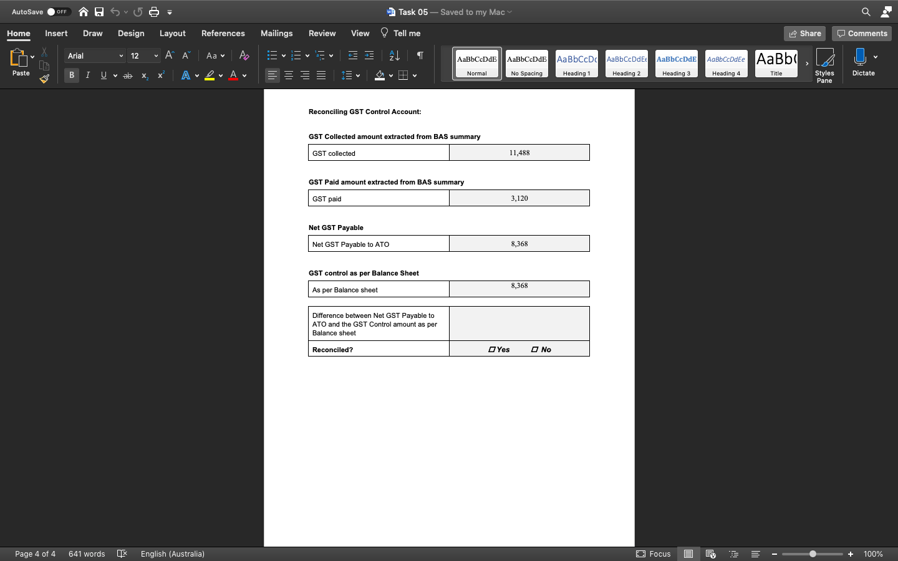Expand the multilevel list dropdown

(331, 55)
